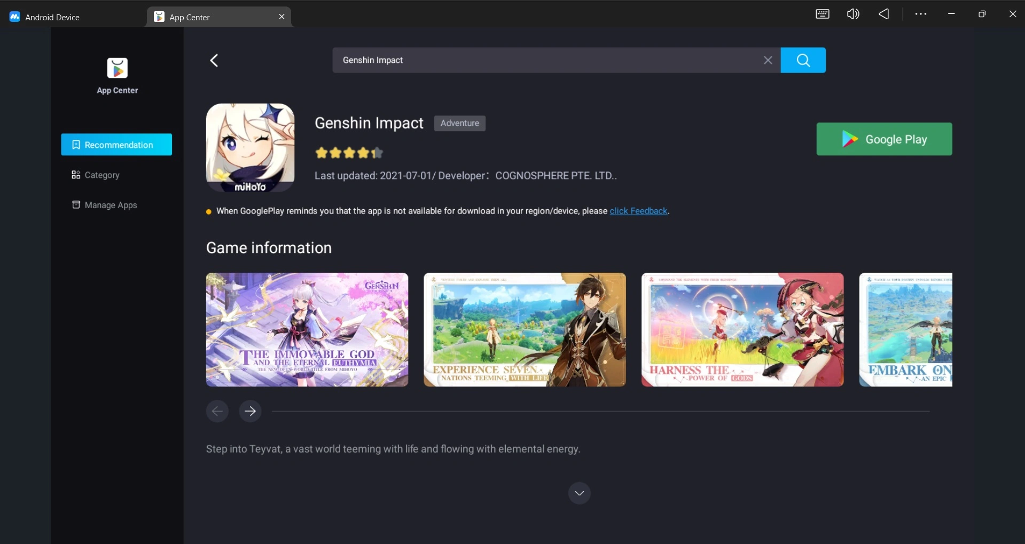The width and height of the screenshot is (1025, 544).
Task: Open the more options menu in title bar
Action: click(x=920, y=14)
